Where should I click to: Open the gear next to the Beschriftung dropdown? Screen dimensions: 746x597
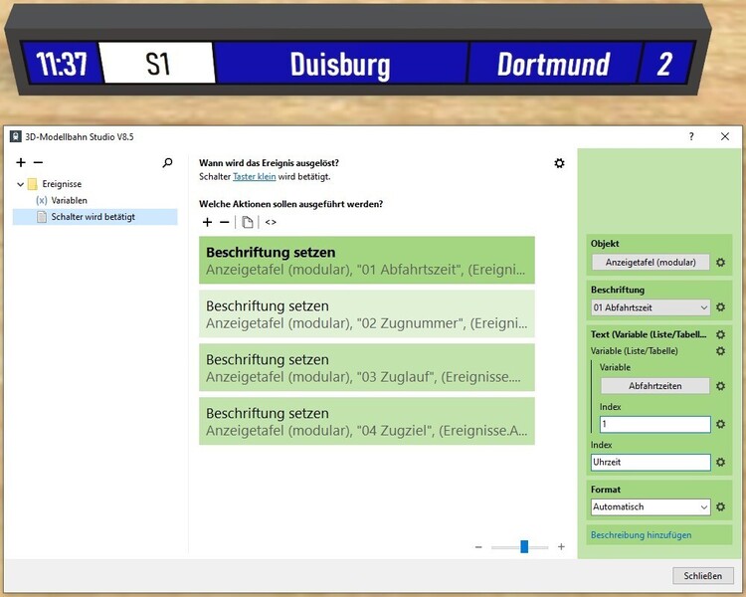(721, 307)
